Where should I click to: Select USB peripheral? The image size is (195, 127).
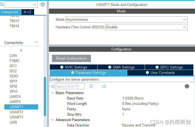(x=13, y=122)
